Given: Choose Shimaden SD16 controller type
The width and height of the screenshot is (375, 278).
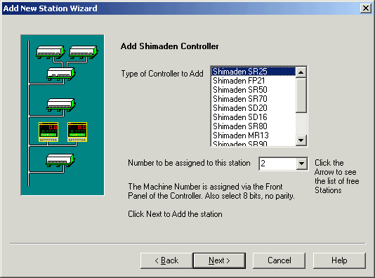Looking at the screenshot, I should (x=254, y=117).
